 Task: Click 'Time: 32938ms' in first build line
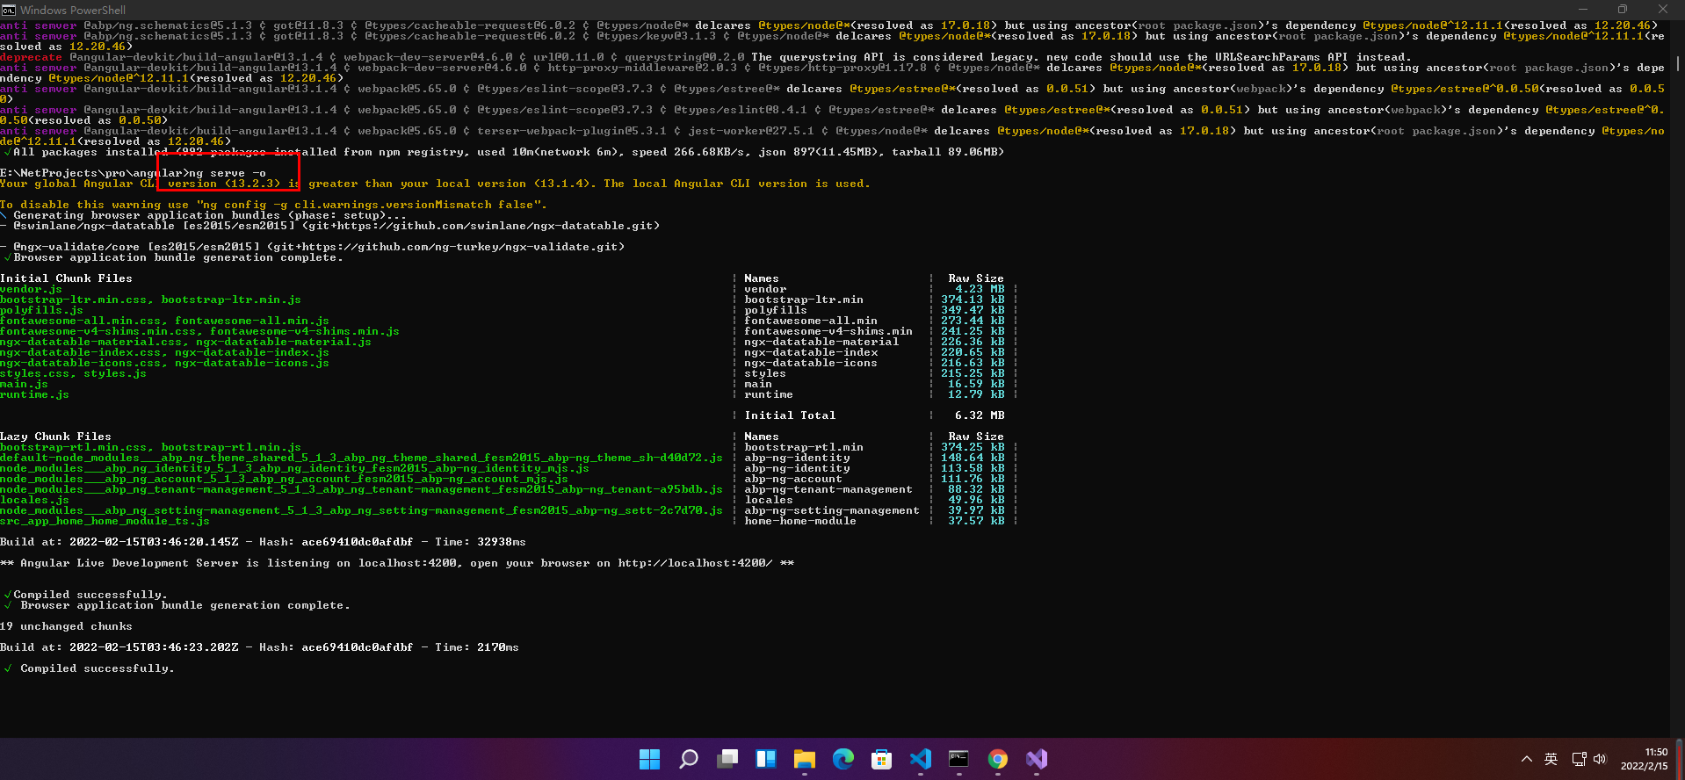(481, 542)
